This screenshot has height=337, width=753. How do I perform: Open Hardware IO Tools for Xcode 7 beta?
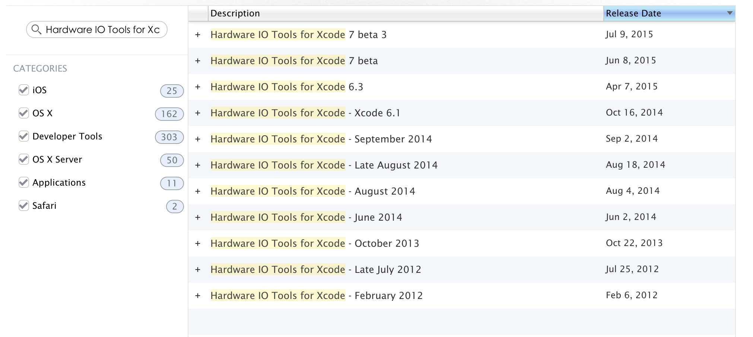(294, 61)
